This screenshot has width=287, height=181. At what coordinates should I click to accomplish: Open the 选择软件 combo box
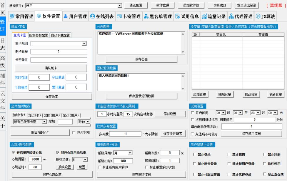click(119, 6)
